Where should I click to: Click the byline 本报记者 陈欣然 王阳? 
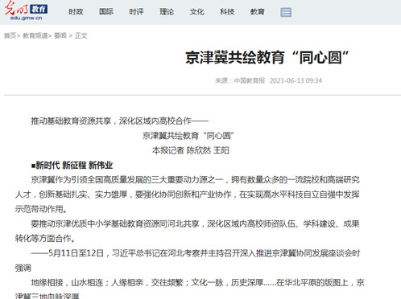pyautogui.click(x=191, y=150)
